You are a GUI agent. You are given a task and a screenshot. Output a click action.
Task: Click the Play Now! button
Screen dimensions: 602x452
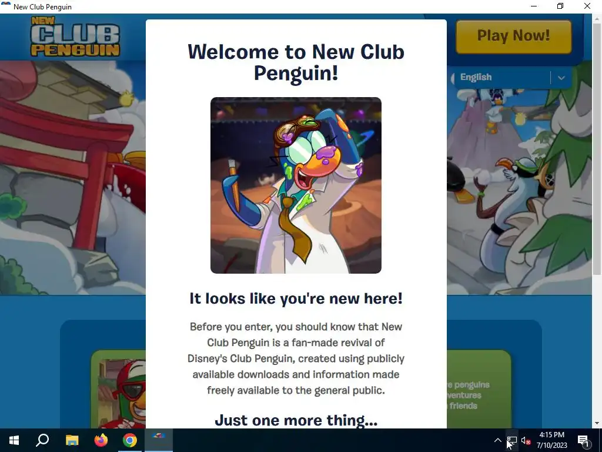513,36
